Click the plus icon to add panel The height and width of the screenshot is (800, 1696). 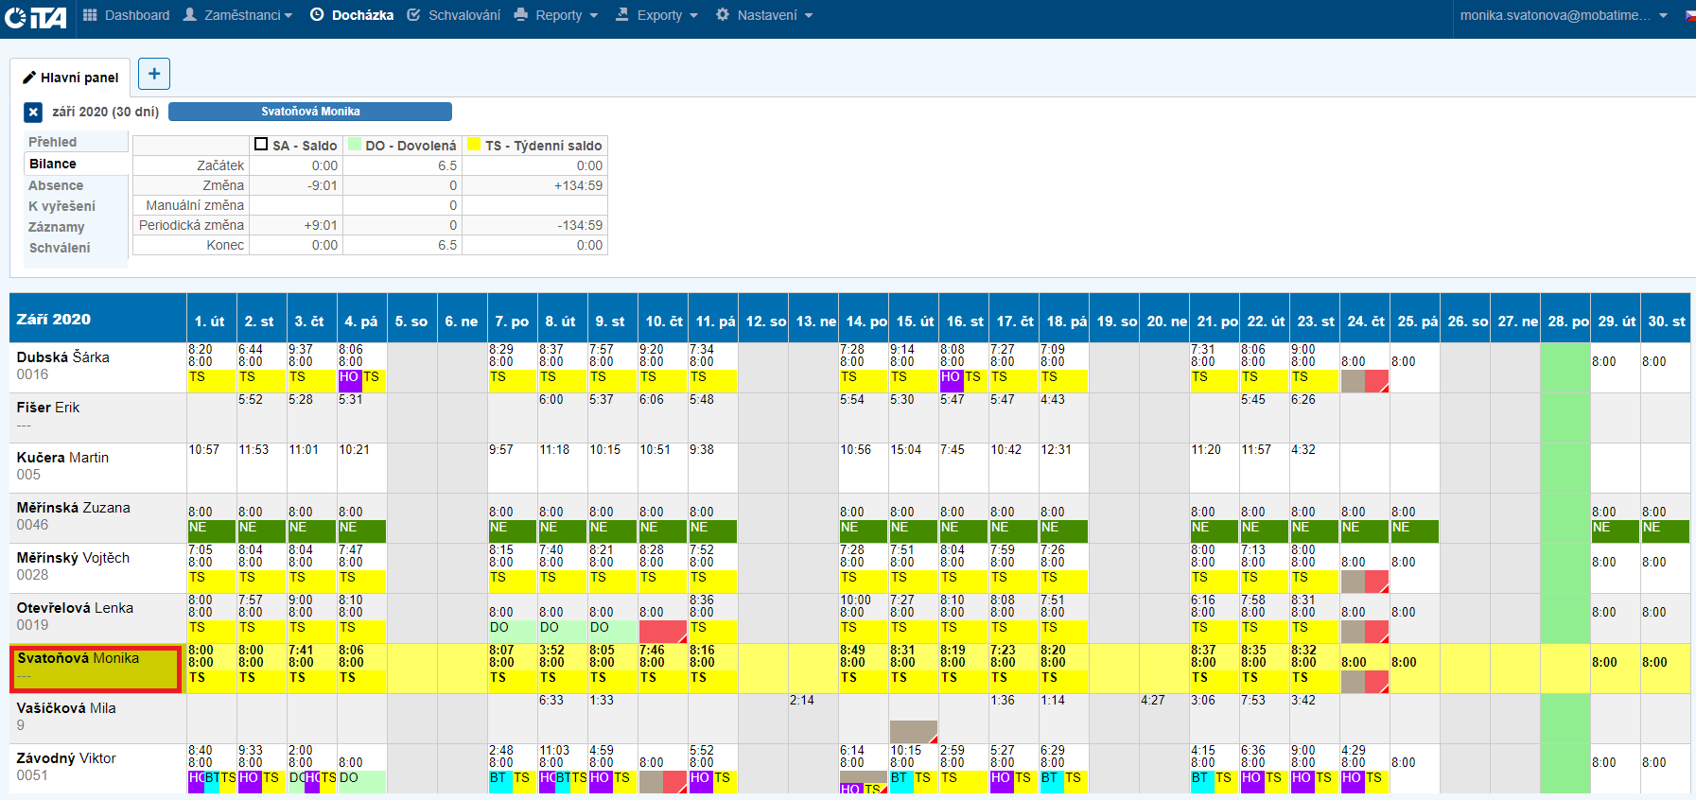point(154,74)
